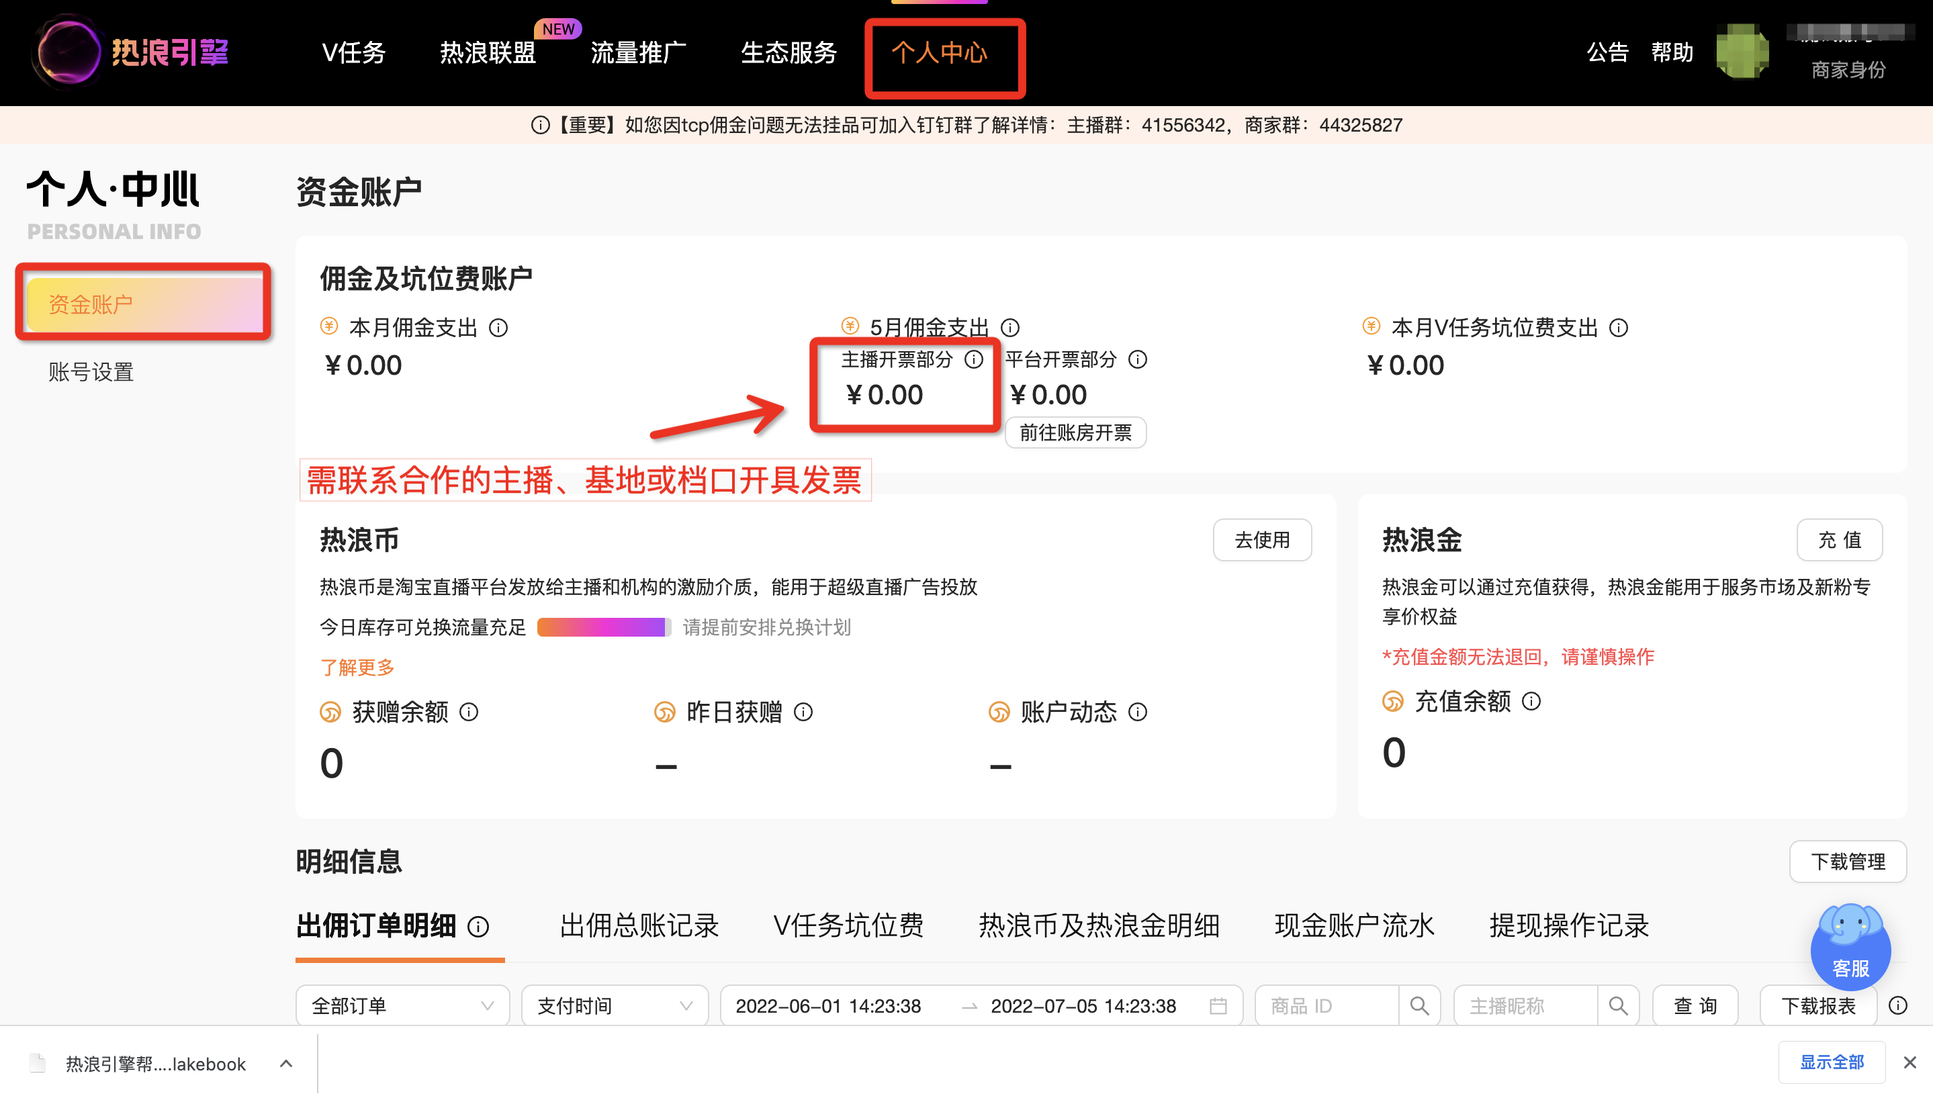Click the 热浪引擎帮....lakebook downloaded file
The width and height of the screenshot is (1933, 1100).
pyautogui.click(x=156, y=1064)
